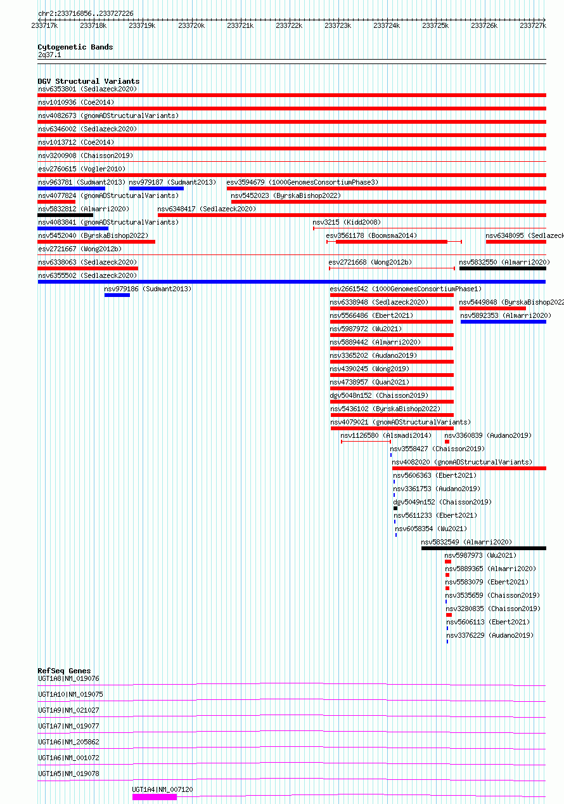Select nsv5606113 (Ebert2021) label
The image size is (564, 804).
(488, 622)
